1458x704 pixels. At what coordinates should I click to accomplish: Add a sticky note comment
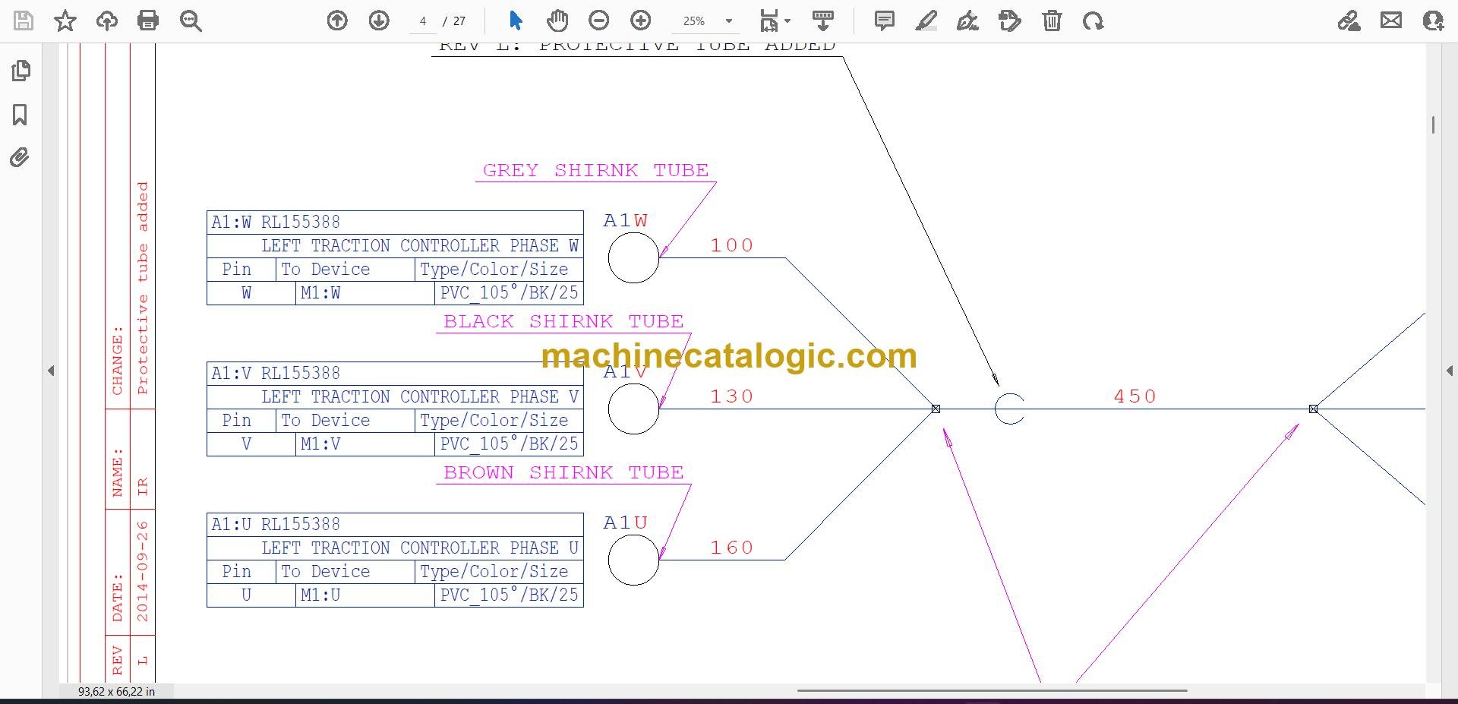(x=884, y=21)
